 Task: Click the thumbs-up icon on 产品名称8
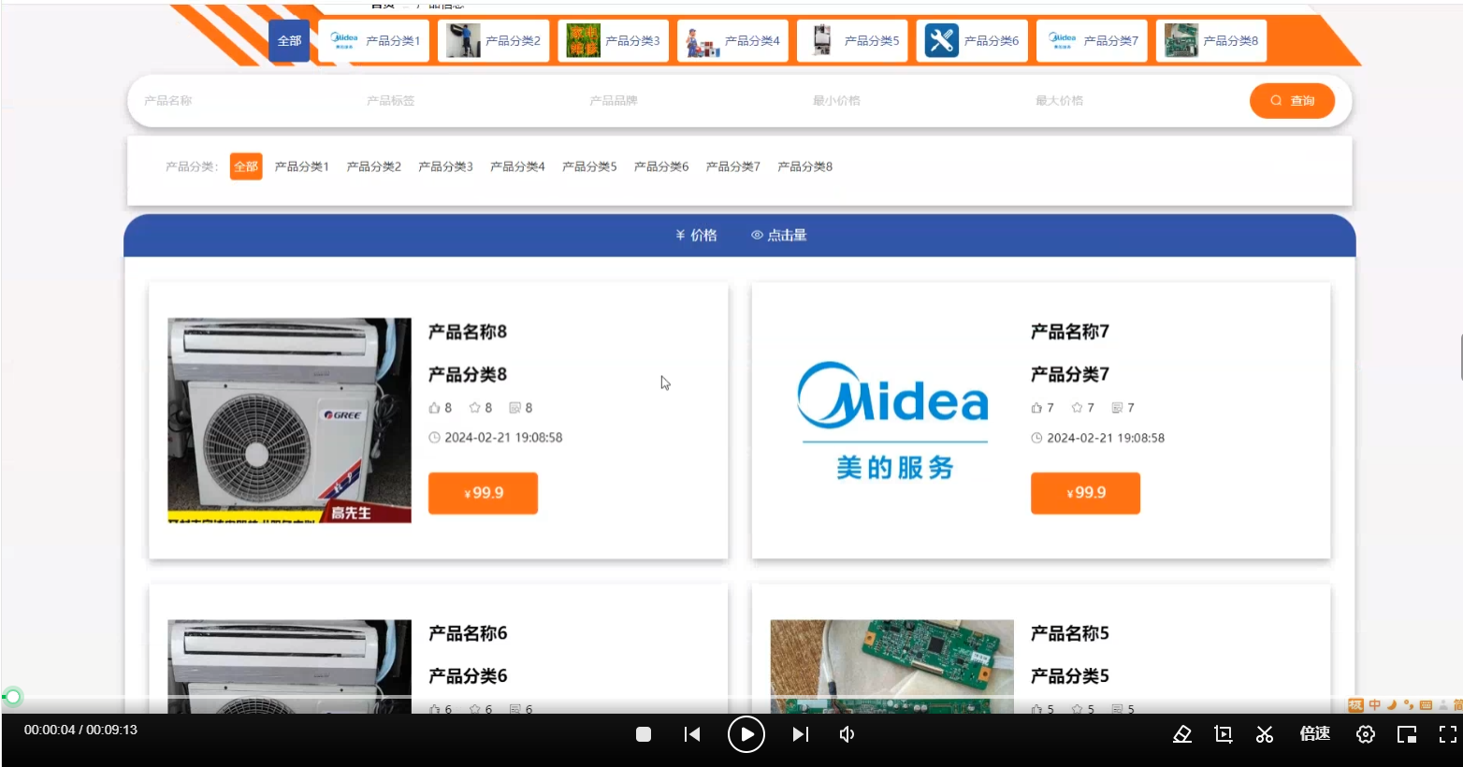[434, 408]
